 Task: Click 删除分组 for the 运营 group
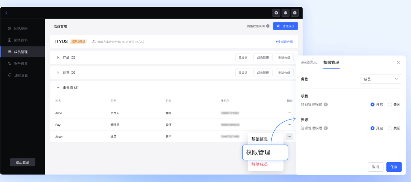[284, 73]
